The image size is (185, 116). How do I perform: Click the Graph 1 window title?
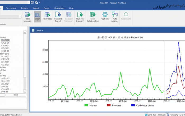(39, 31)
